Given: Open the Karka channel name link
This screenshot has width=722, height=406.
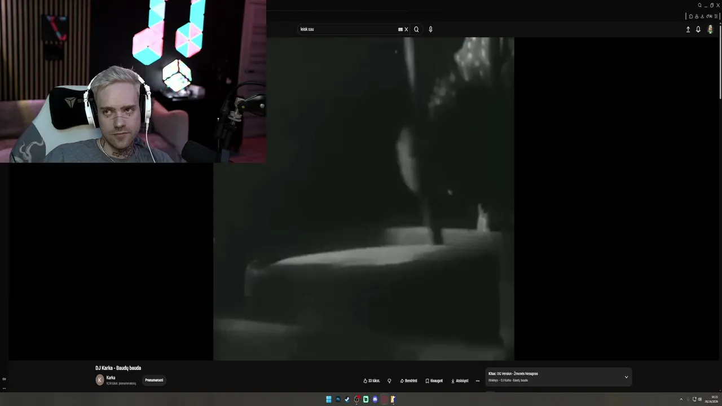Looking at the screenshot, I should 111,378.
